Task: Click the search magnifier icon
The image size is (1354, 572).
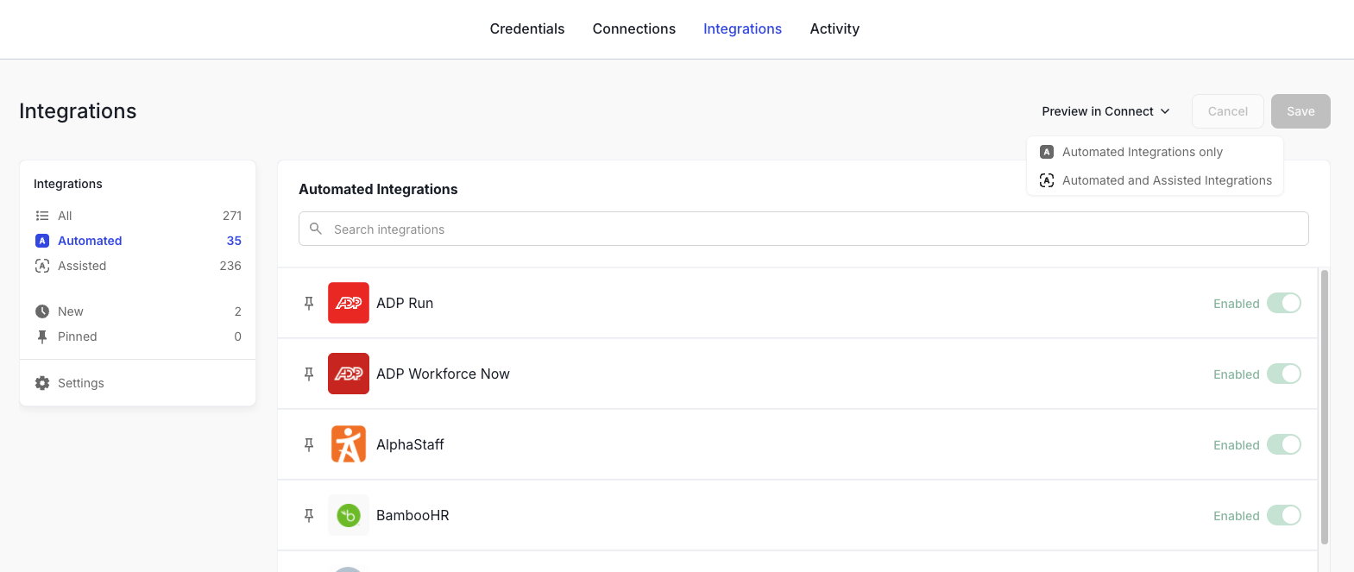Action: (316, 229)
